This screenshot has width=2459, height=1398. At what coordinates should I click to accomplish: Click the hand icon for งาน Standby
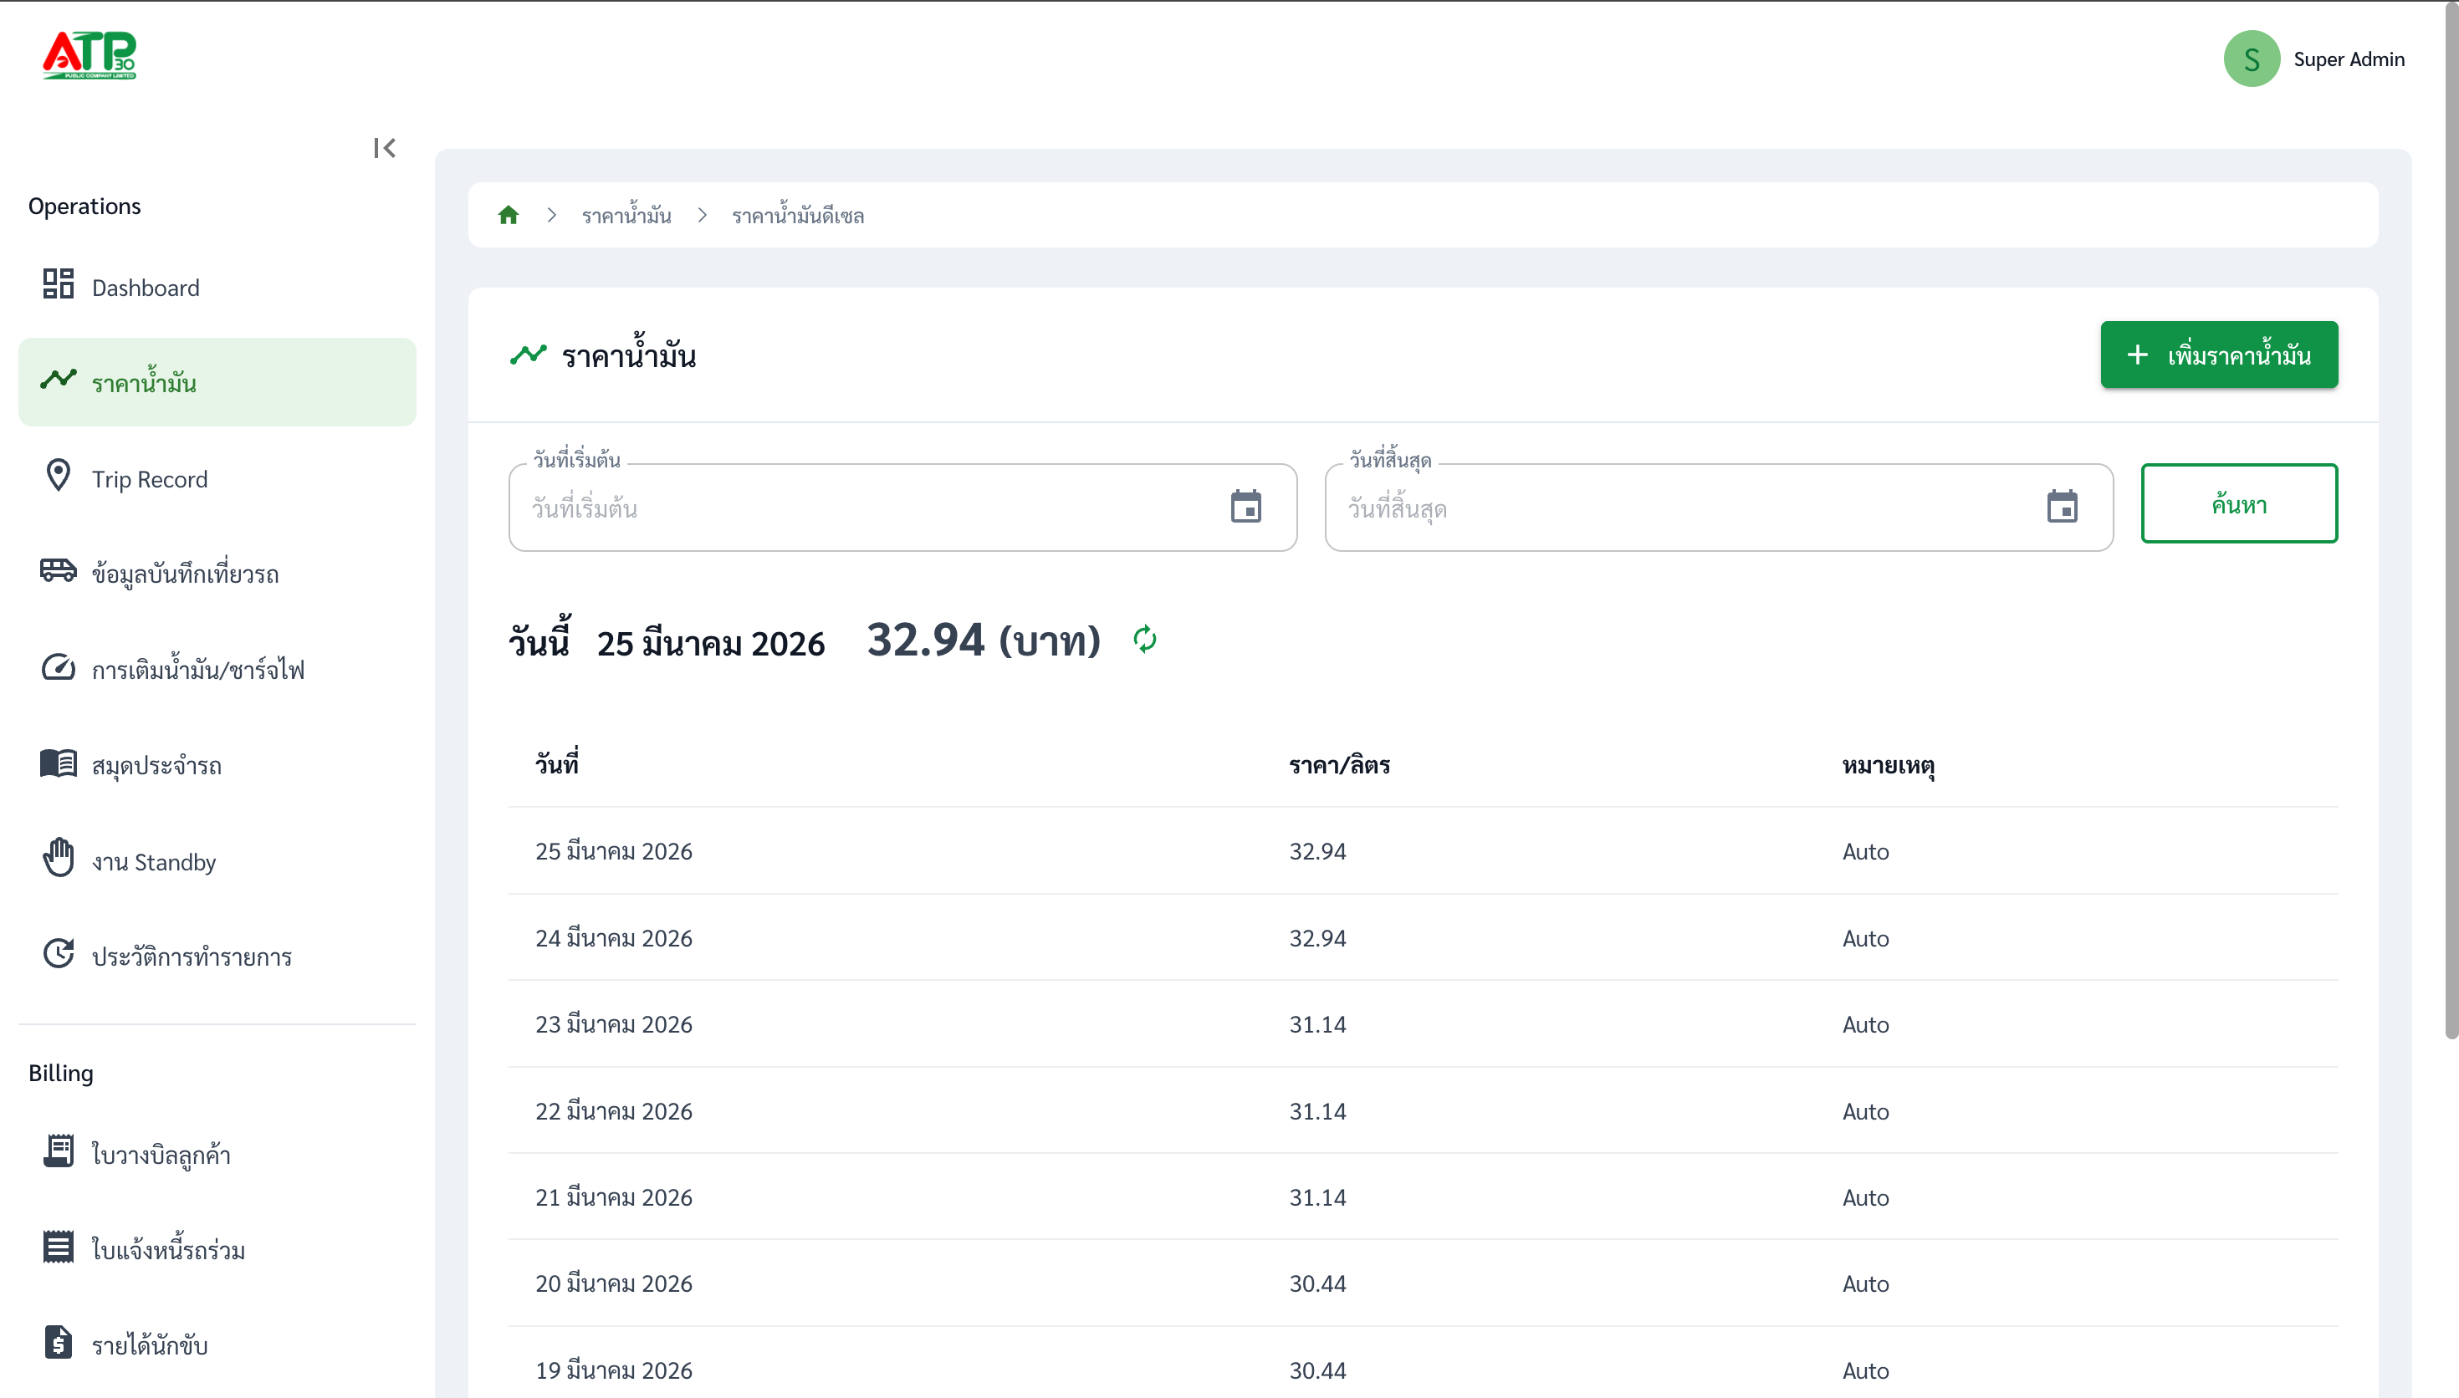pyautogui.click(x=59, y=857)
